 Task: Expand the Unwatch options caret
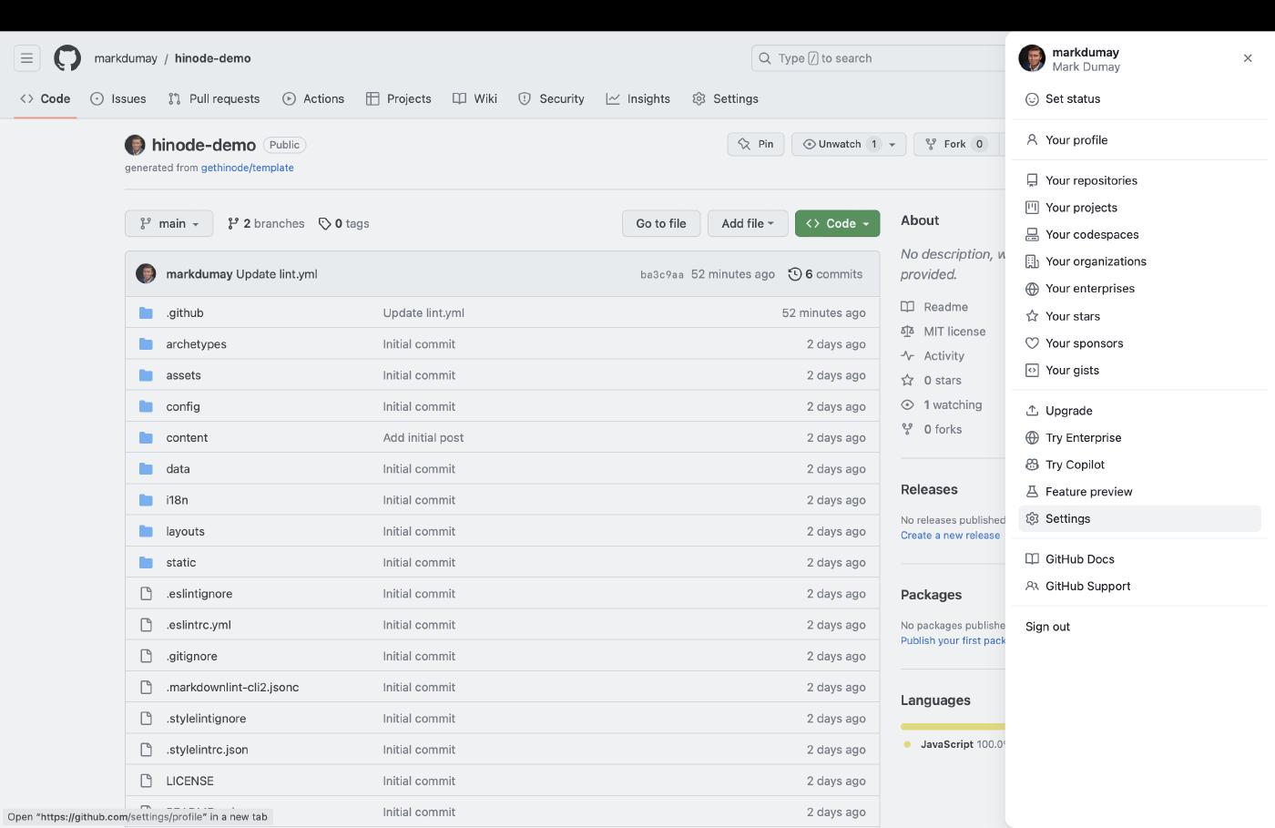[892, 144]
